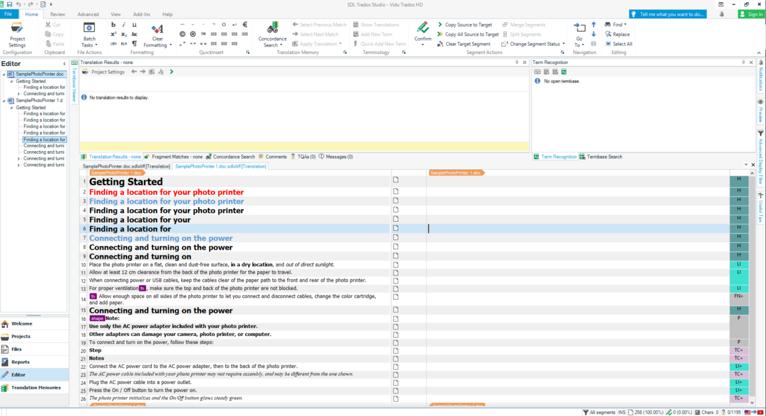This screenshot has height=416, width=766.
Task: Open the Batch Tasks menu icon
Action: 89,29
